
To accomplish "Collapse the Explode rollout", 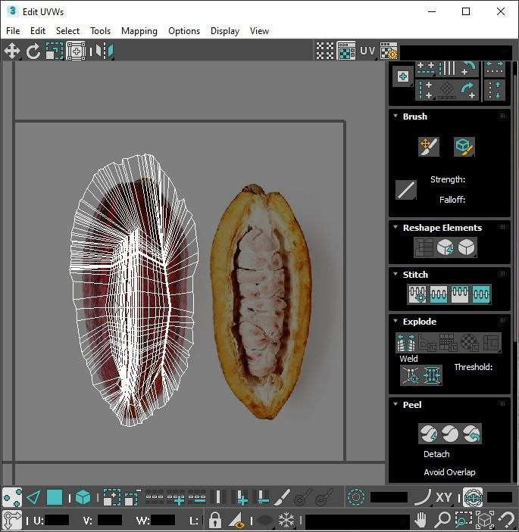I will point(396,321).
